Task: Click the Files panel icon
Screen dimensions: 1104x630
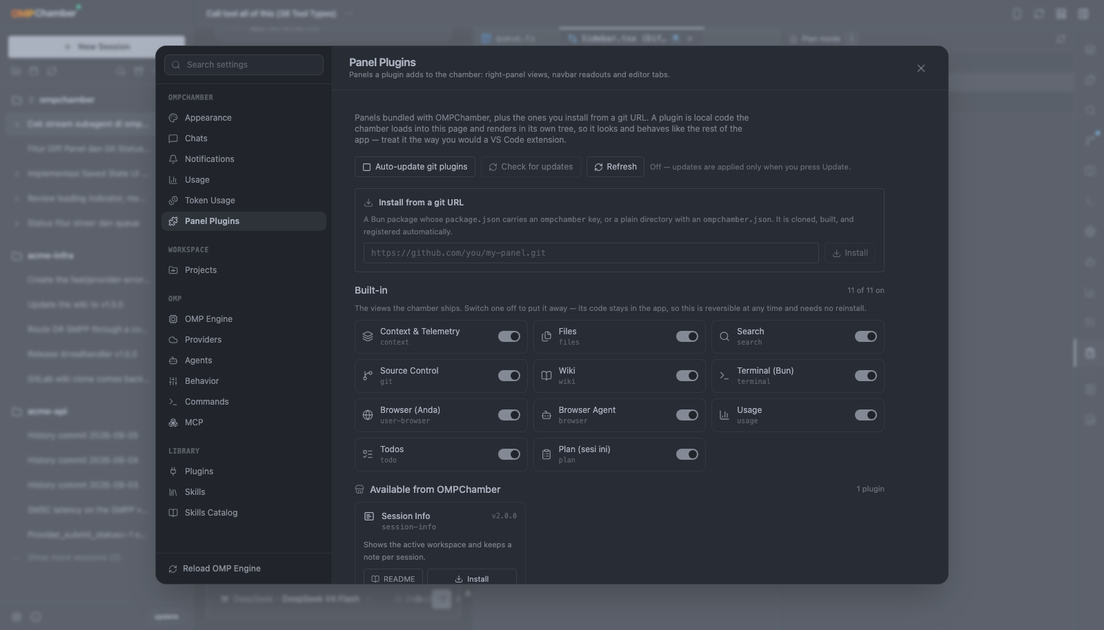Action: [546, 337]
